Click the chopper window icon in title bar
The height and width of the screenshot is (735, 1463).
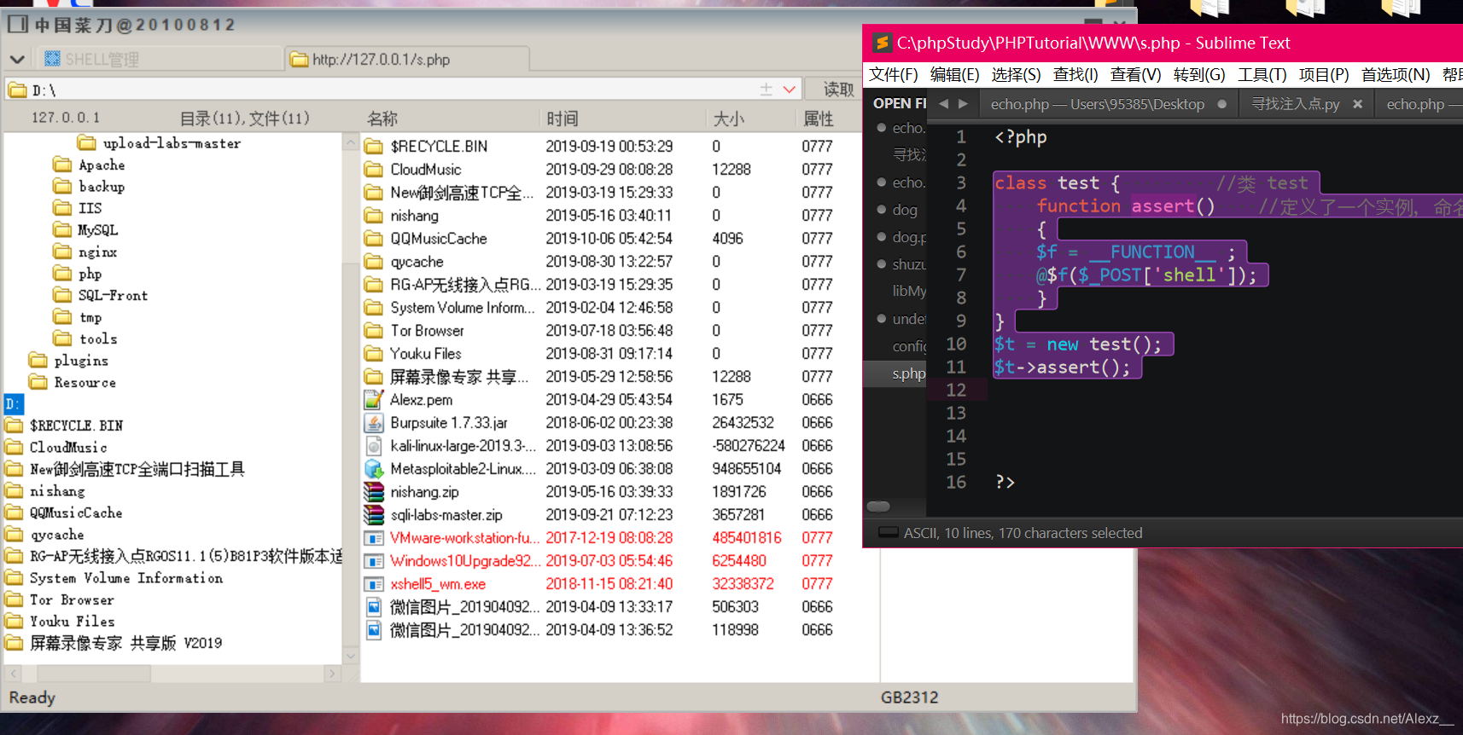coord(18,24)
